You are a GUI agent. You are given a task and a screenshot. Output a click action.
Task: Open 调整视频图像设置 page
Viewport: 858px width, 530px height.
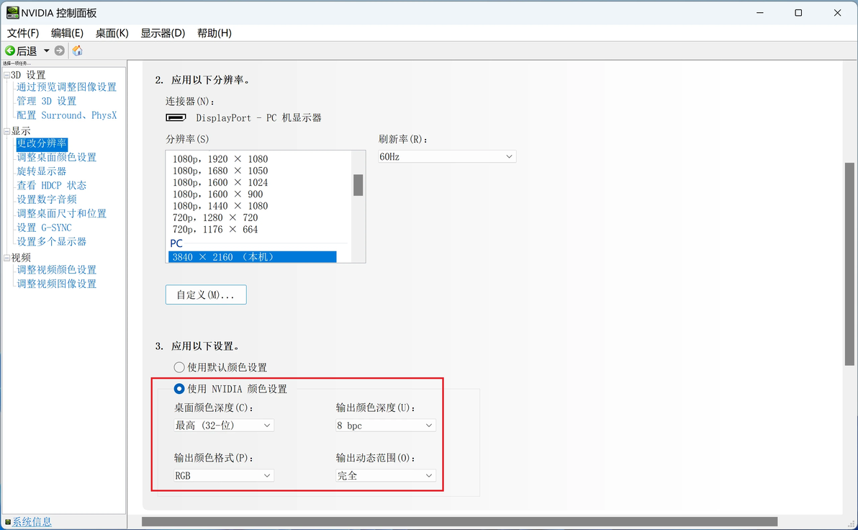point(56,284)
